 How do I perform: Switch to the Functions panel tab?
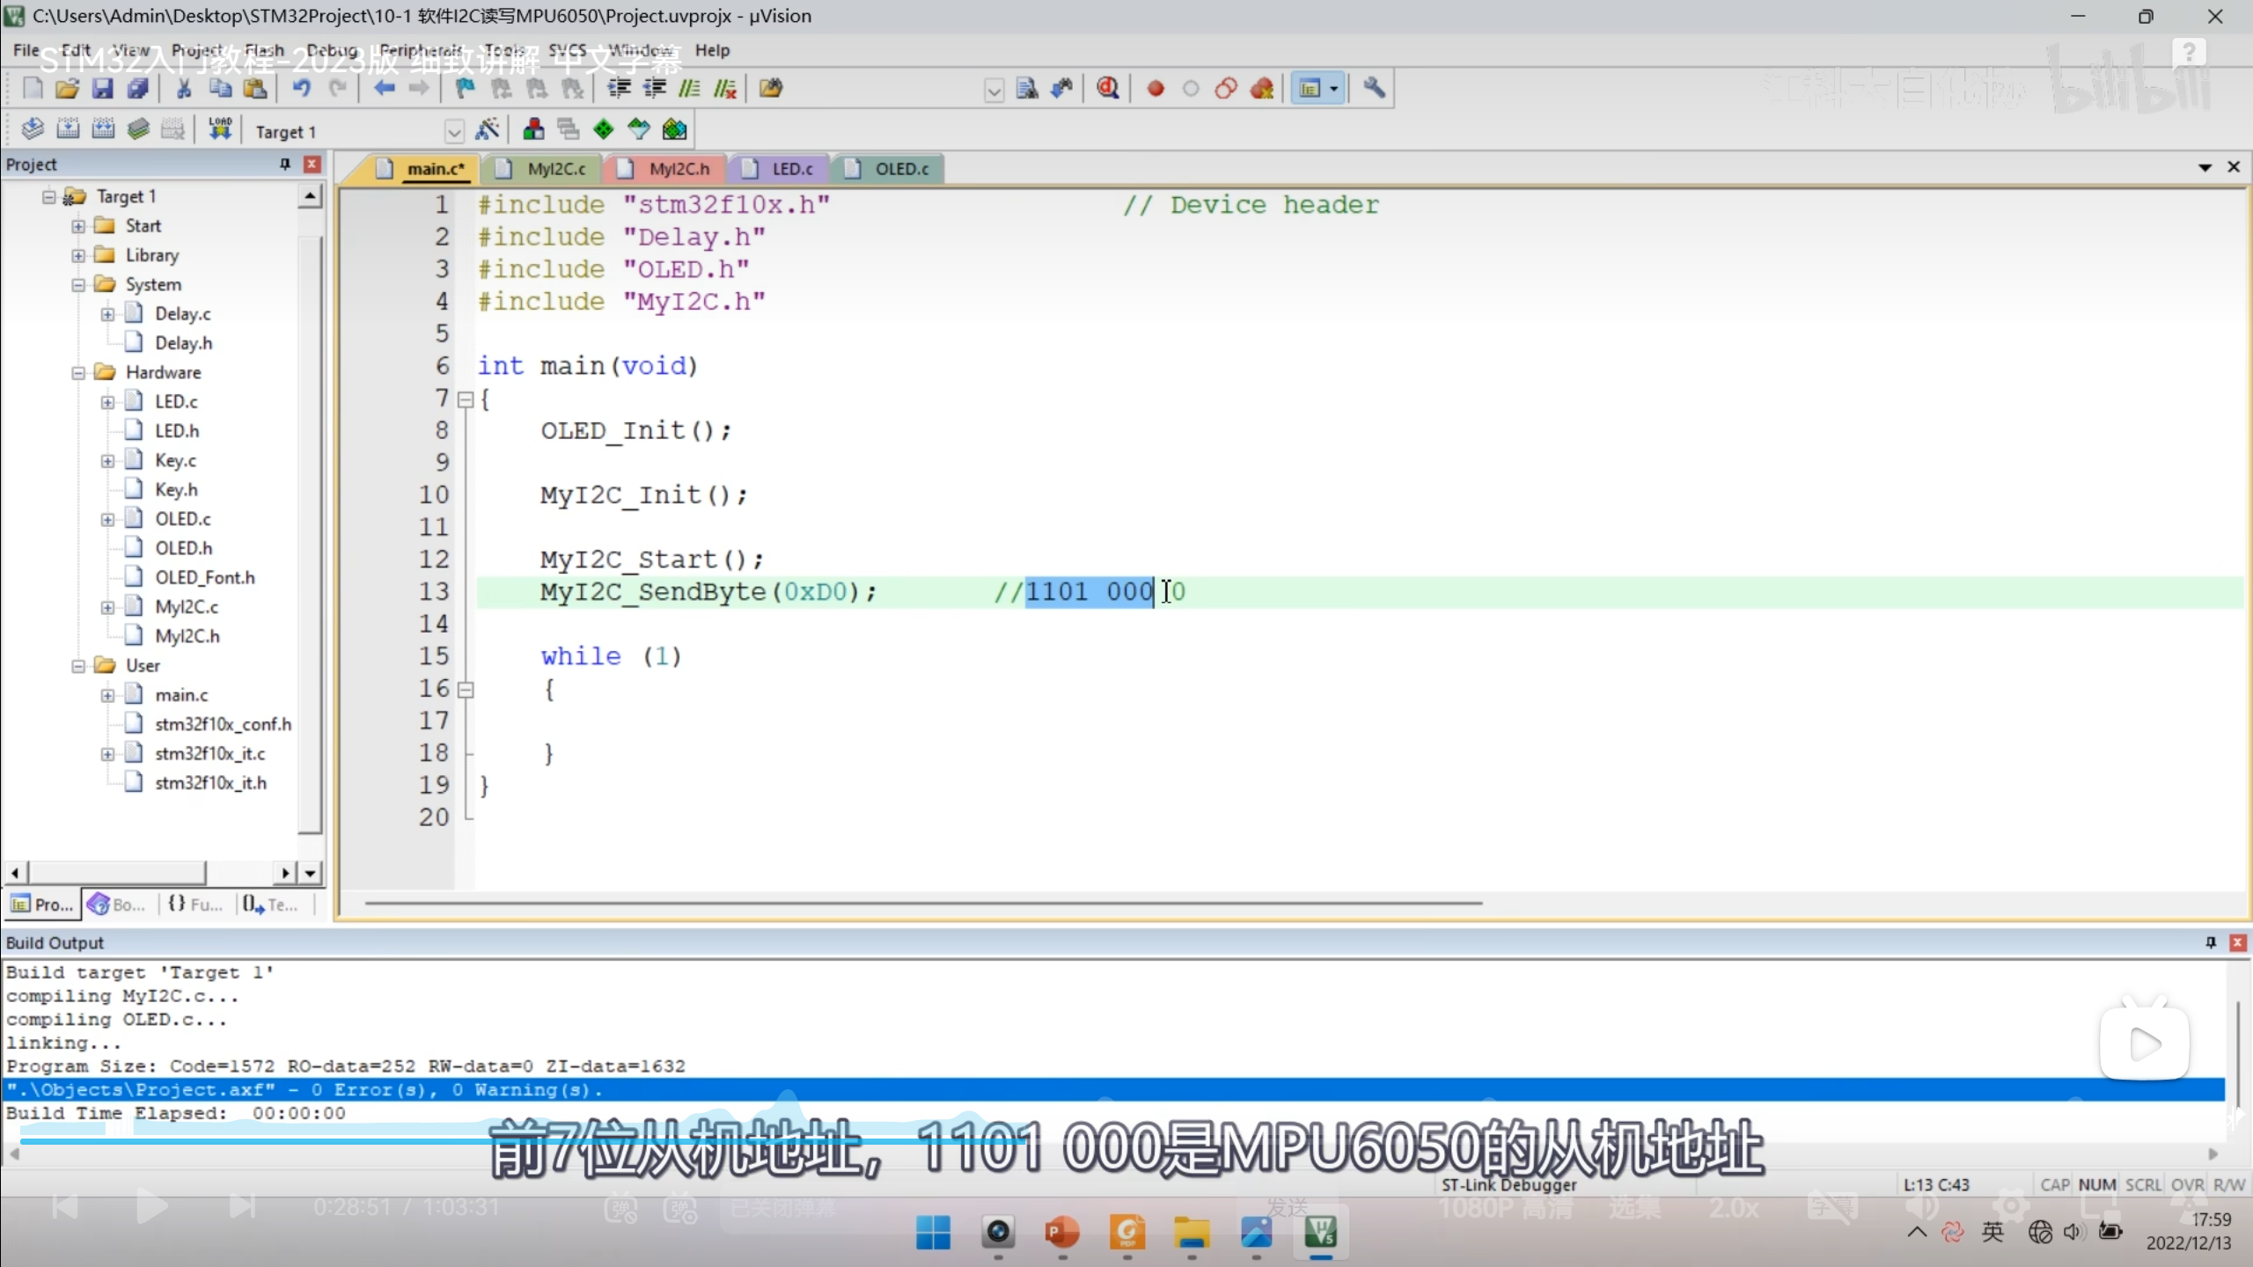point(195,904)
